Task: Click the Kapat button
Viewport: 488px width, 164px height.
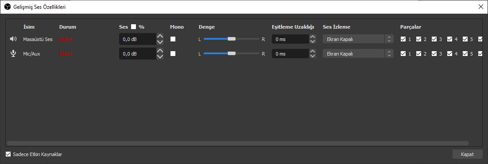Action: (x=467, y=154)
